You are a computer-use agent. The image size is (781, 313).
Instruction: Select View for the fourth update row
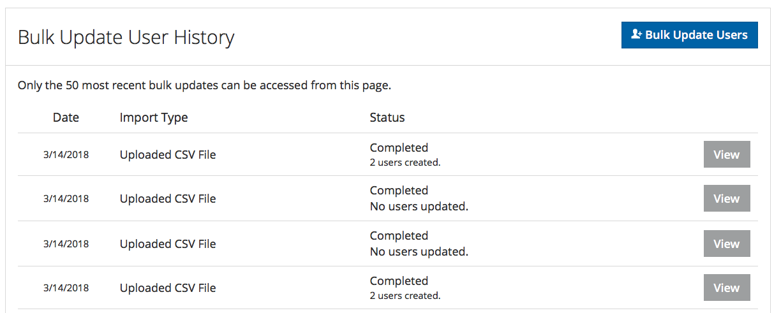727,288
